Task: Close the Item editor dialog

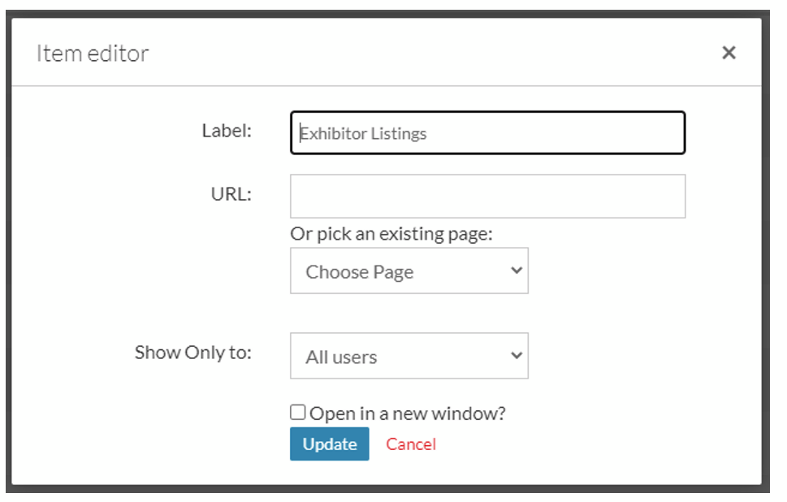Action: (729, 52)
